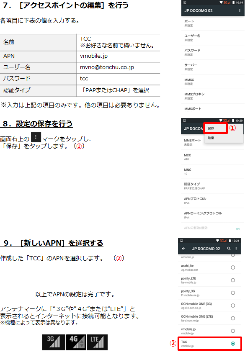Select OCN mobile ONE (3G) radio button
The width and height of the screenshot is (245, 352).
pos(233,306)
